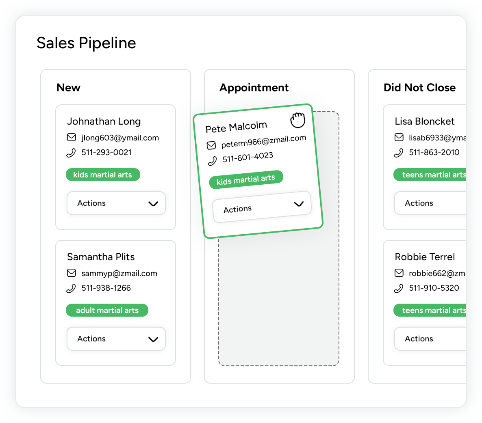Select the Did Not Close column header

(x=419, y=88)
